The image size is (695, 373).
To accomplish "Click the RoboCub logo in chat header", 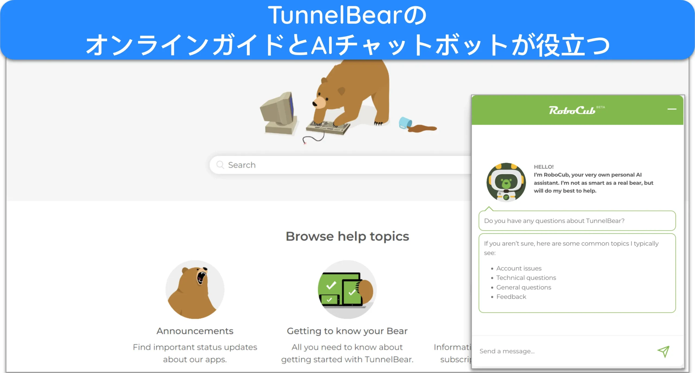I will [x=572, y=110].
